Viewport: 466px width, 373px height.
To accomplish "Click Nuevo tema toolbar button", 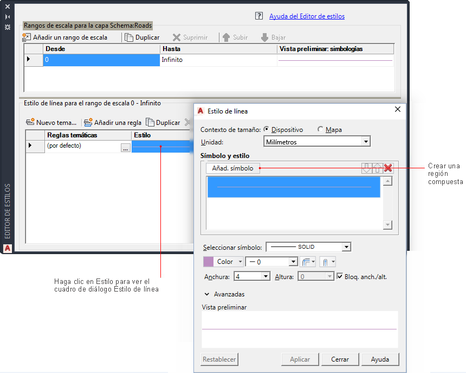I will [x=51, y=122].
